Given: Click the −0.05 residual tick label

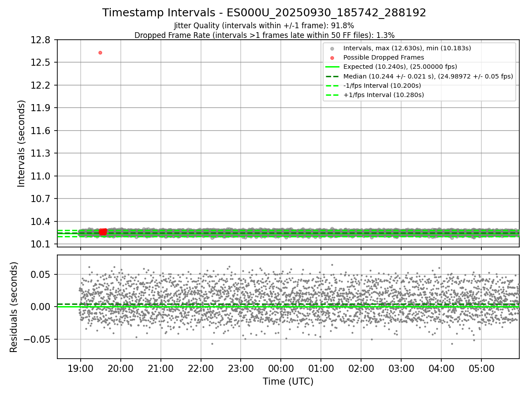Looking at the screenshot, I should pyautogui.click(x=40, y=339).
